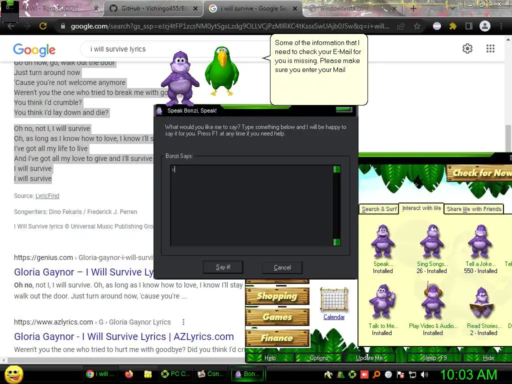Click Check for New banner
The image size is (512, 384).
(479, 173)
